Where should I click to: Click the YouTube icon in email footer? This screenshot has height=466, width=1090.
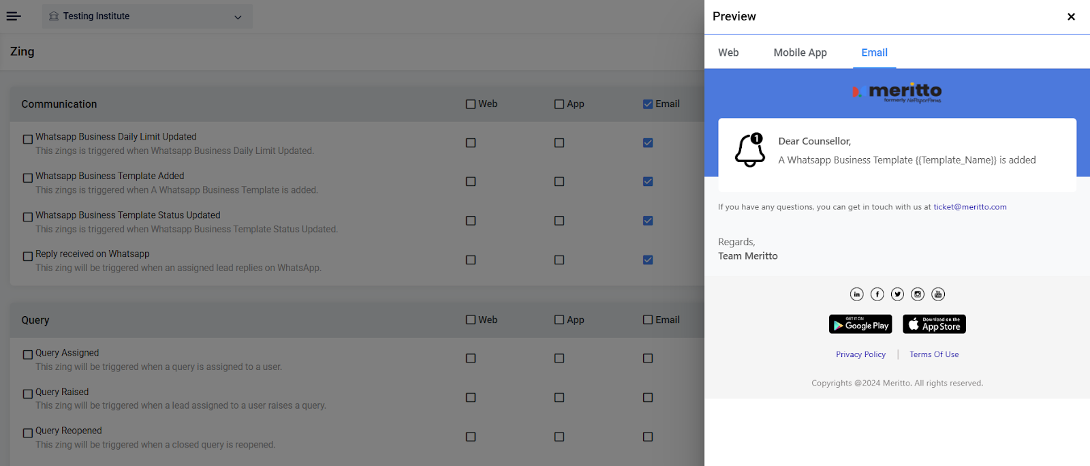coord(938,294)
